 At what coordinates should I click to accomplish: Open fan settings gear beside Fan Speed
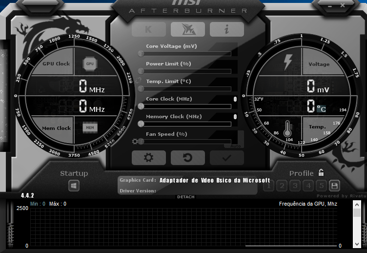coord(135,142)
